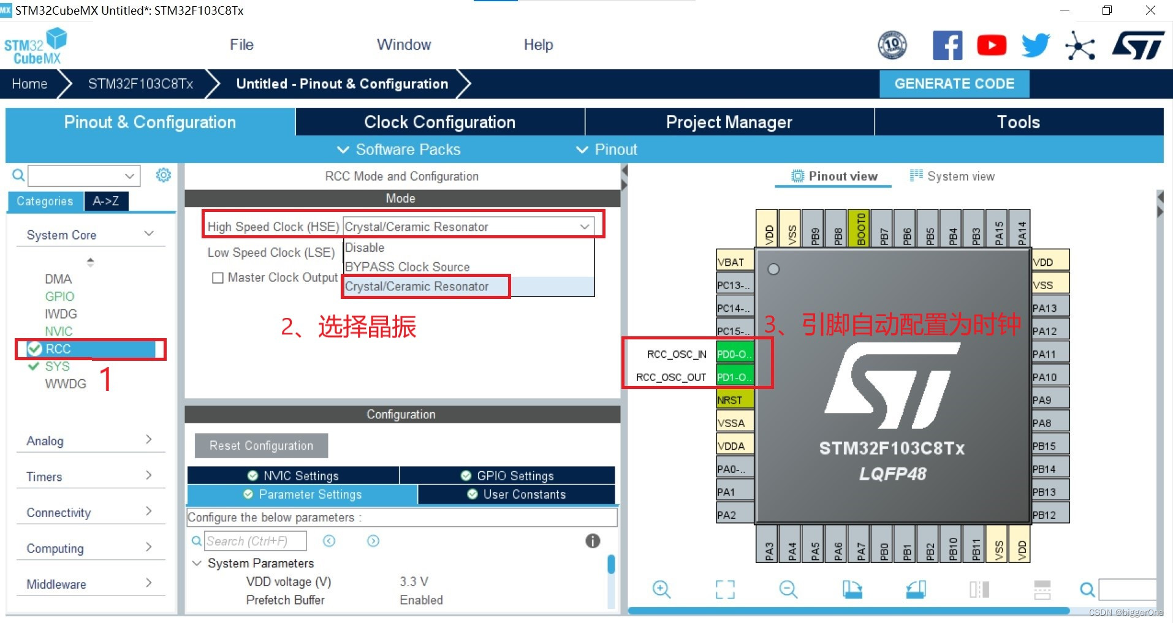Switch to System view
This screenshot has width=1173, height=623.
point(952,176)
